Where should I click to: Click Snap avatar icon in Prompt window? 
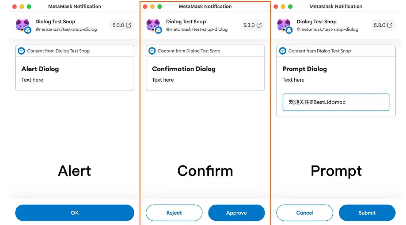(284, 25)
